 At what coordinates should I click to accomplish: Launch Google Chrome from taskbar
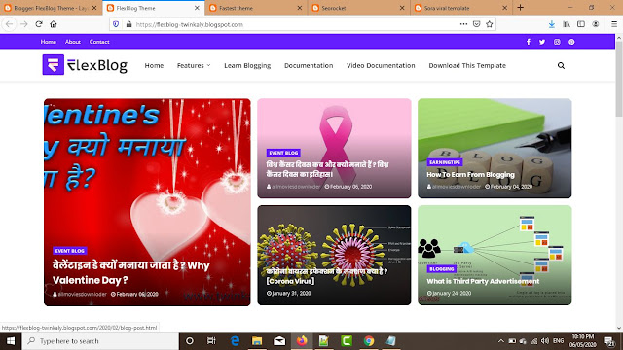[369, 341]
